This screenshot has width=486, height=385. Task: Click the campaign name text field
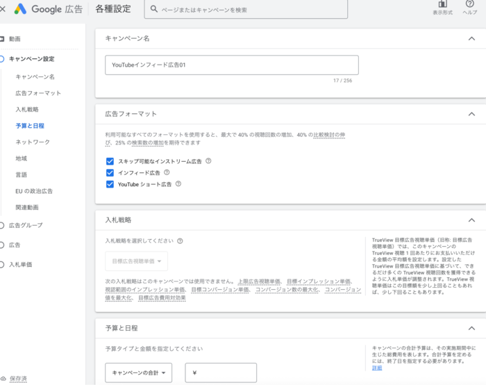232,65
